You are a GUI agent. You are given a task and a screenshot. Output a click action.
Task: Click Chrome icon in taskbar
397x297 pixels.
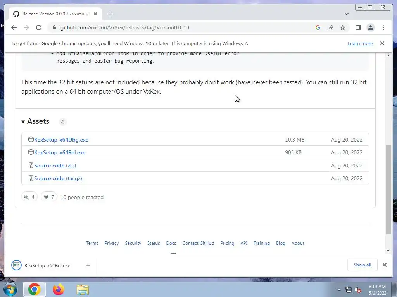click(35, 289)
